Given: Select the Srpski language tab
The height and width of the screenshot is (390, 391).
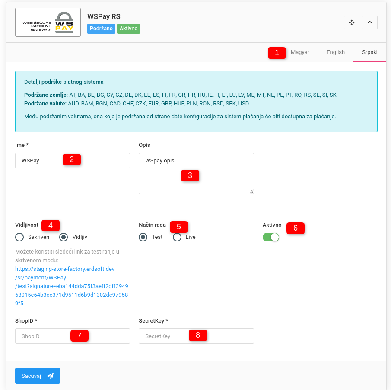Looking at the screenshot, I should point(369,52).
